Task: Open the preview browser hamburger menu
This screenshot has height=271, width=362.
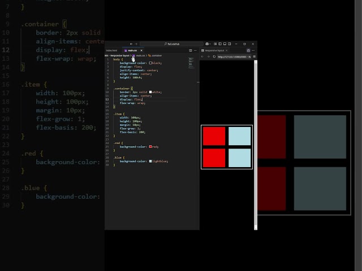Action: 255,56
